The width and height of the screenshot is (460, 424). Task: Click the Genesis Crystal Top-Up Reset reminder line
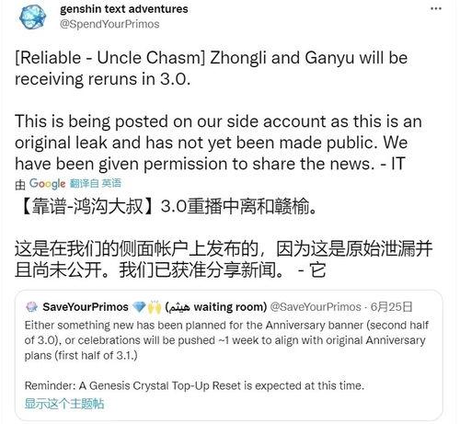194,385
